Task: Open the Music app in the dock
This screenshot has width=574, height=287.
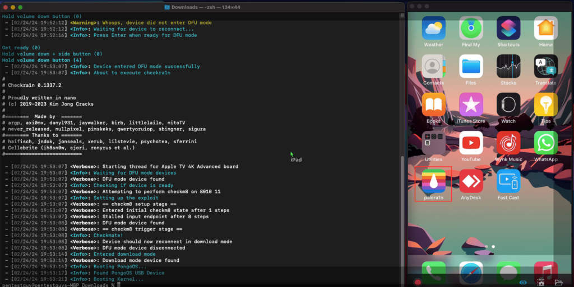Action: point(545,273)
